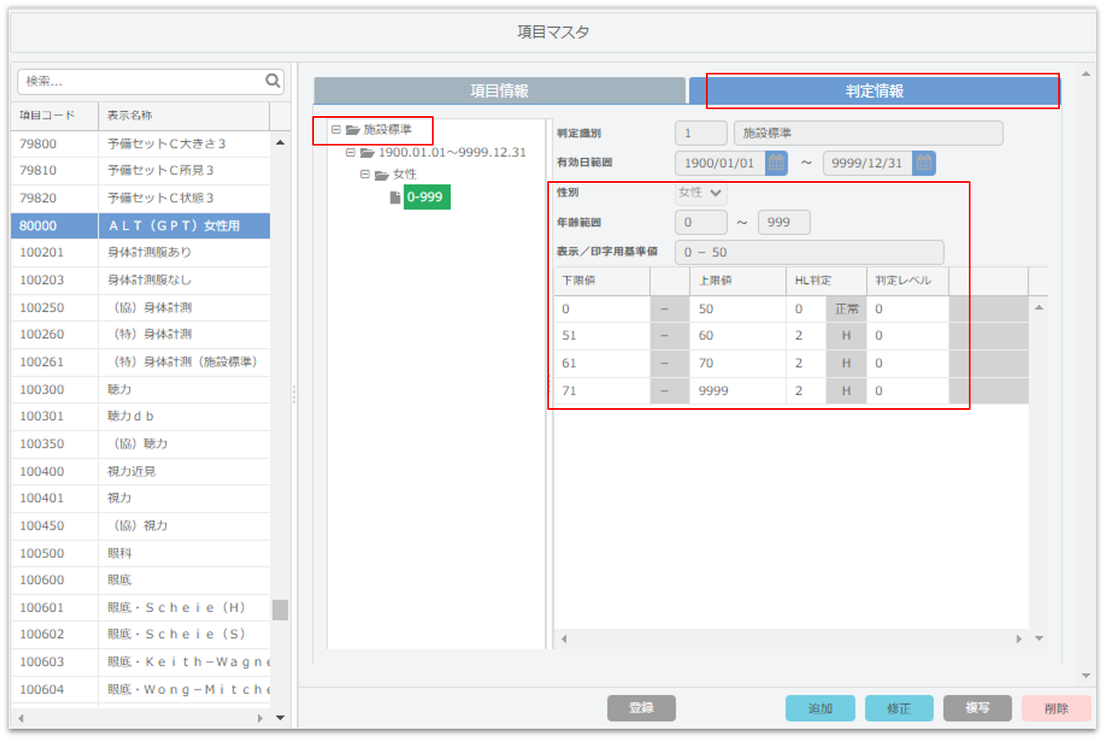The height and width of the screenshot is (740, 1105).
Task: Click the 修正 button
Action: pos(899,708)
